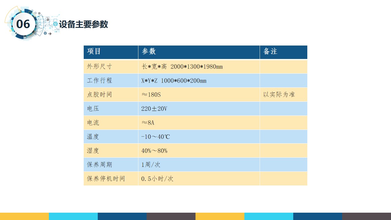Screen dimensions: 391x220
Task: Click the 湿度 row label
Action: 93,151
